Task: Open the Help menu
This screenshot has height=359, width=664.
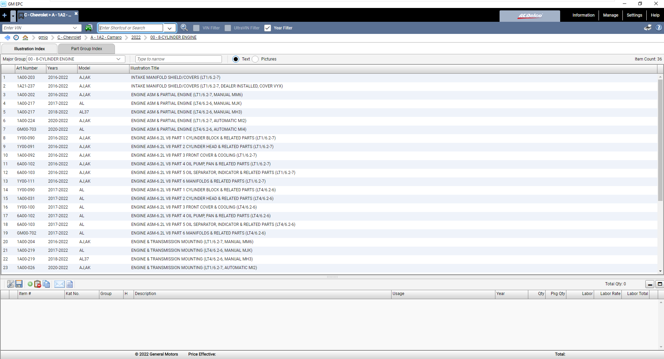Action: point(655,15)
